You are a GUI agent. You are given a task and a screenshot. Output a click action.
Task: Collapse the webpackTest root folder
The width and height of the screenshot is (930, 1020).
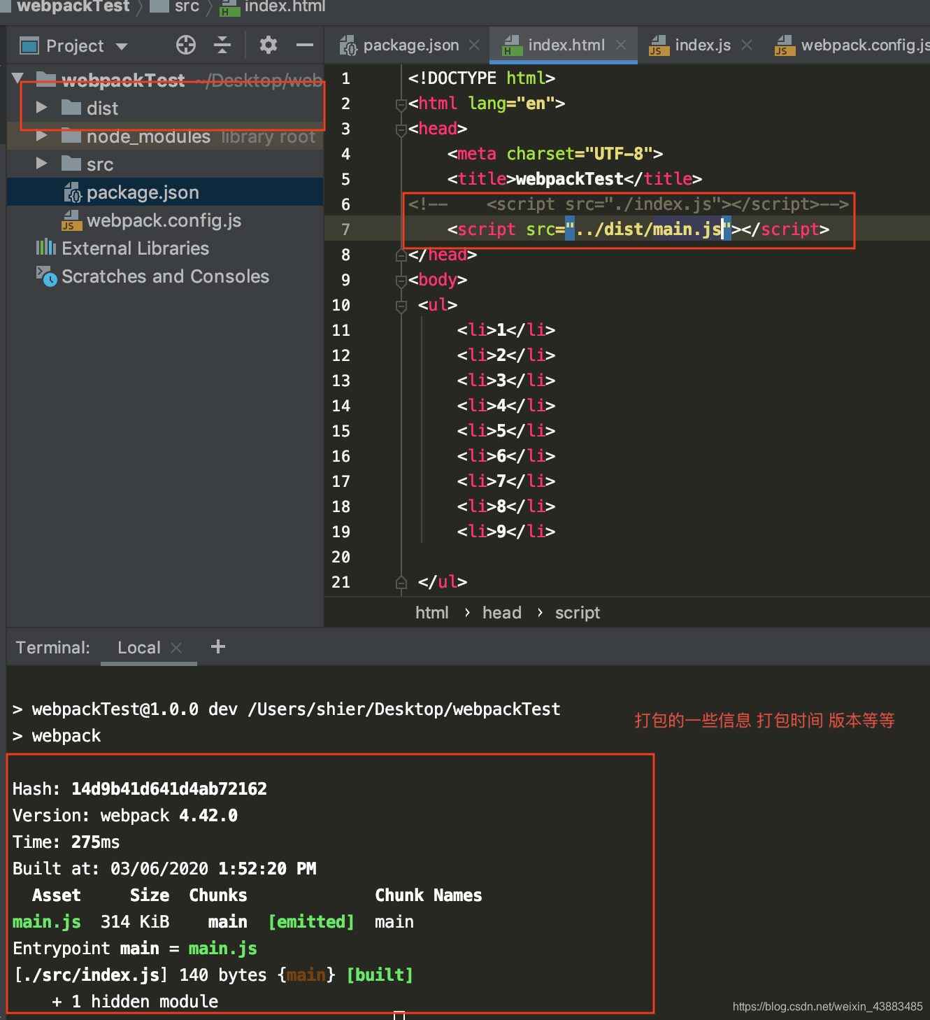click(x=18, y=78)
